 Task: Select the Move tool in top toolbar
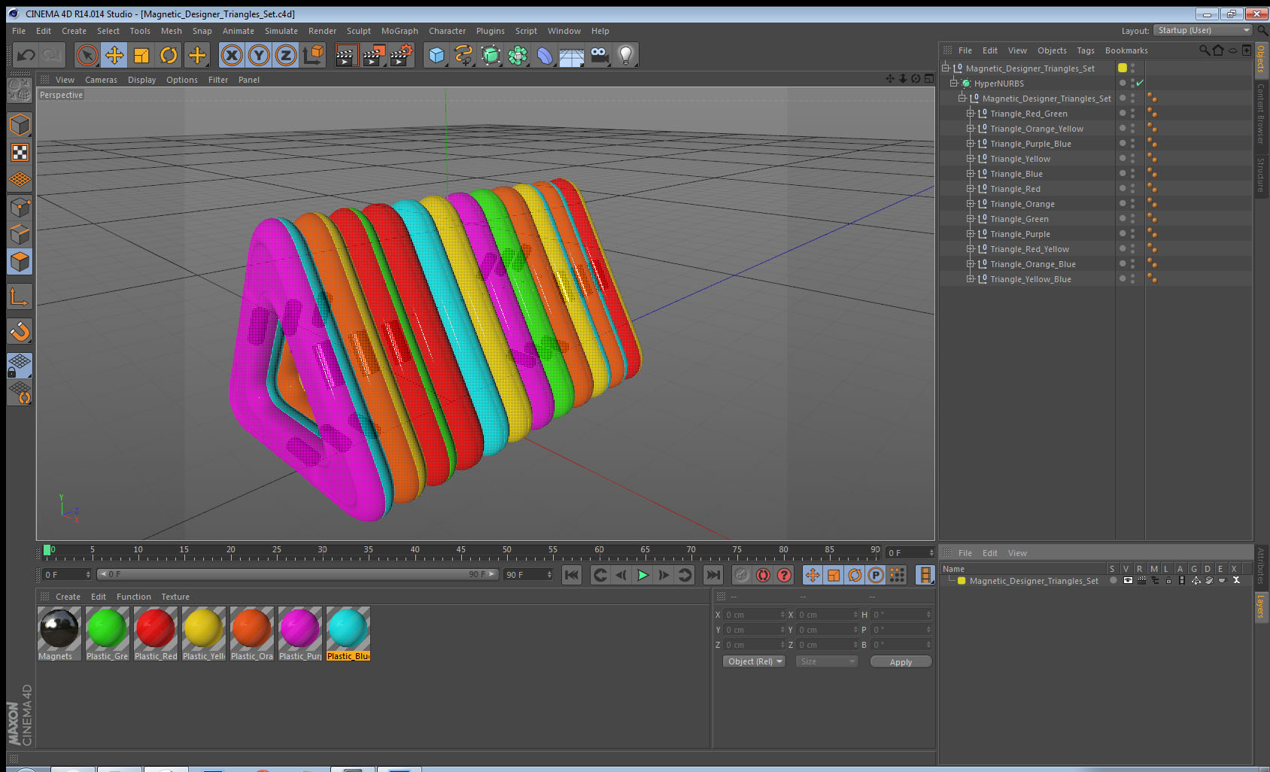[x=114, y=55]
